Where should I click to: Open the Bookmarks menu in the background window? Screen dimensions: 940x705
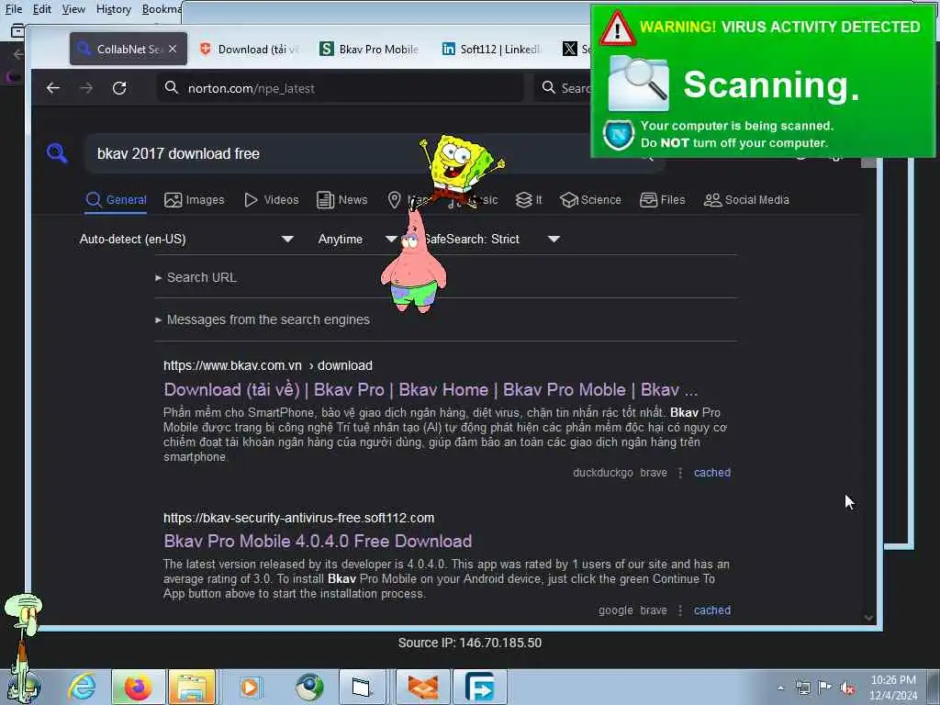click(x=162, y=9)
